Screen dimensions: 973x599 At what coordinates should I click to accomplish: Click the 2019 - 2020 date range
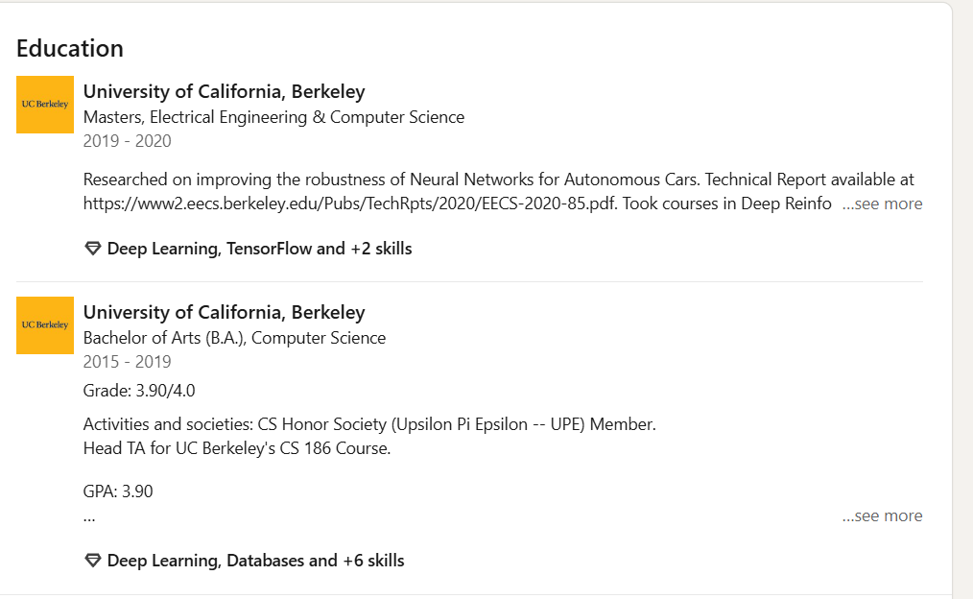point(128,141)
